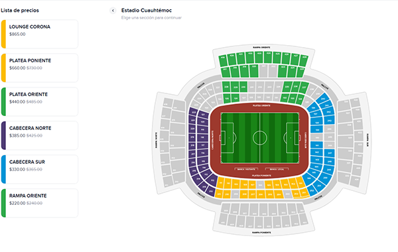Choose purple section 222 in Cabecera Norte
The height and width of the screenshot is (252, 398).
(x=194, y=112)
